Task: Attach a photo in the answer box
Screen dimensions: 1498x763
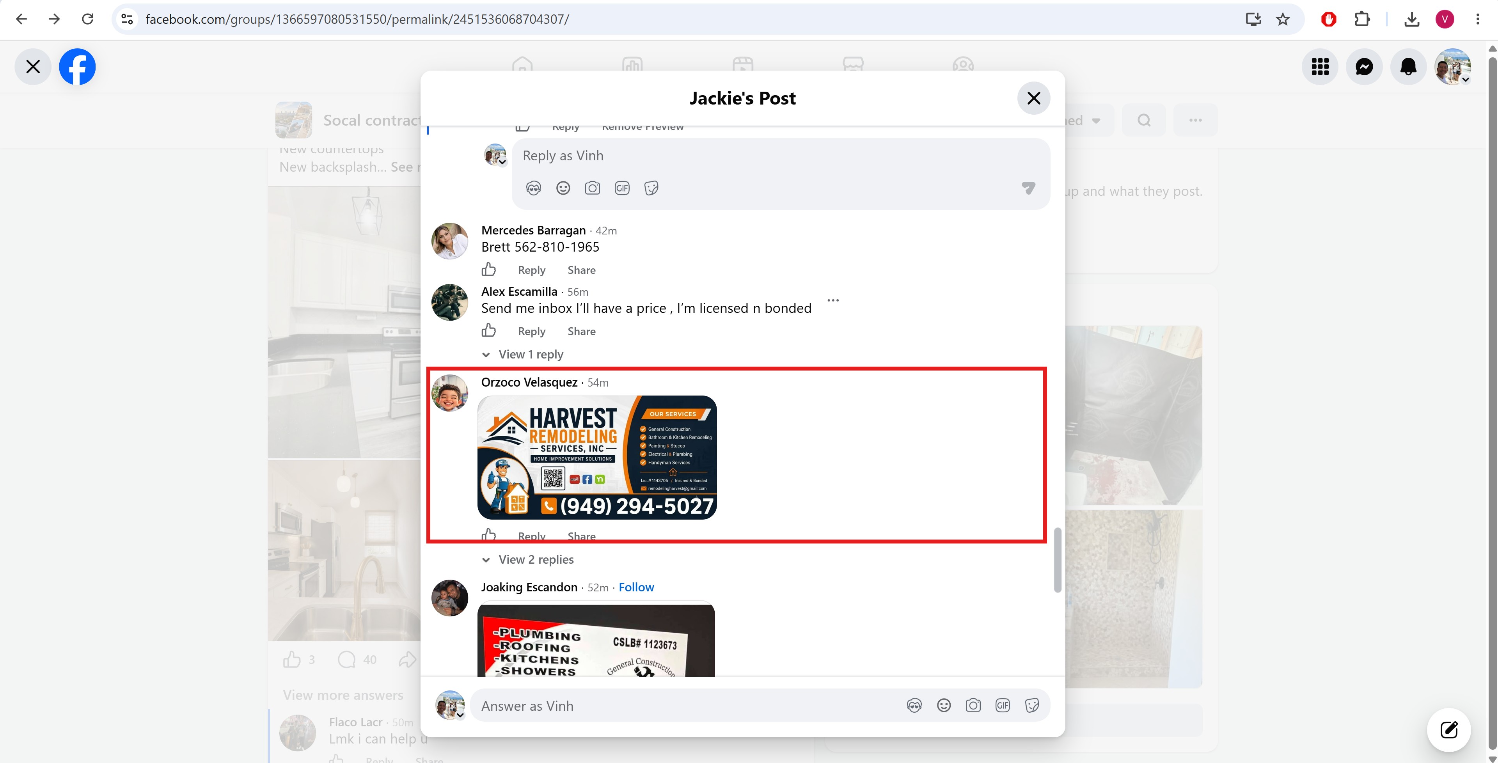Action: 973,705
